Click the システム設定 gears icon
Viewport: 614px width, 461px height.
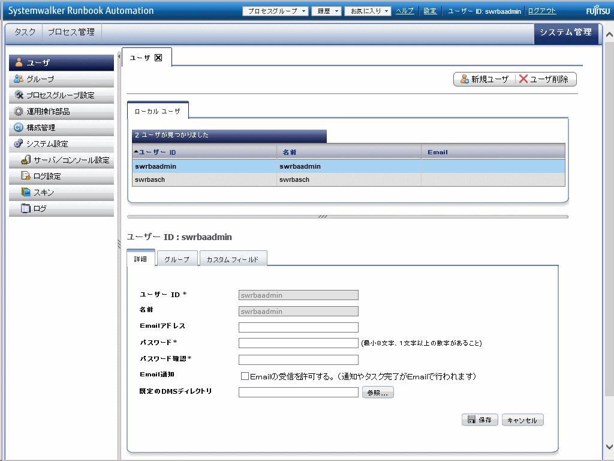click(19, 143)
